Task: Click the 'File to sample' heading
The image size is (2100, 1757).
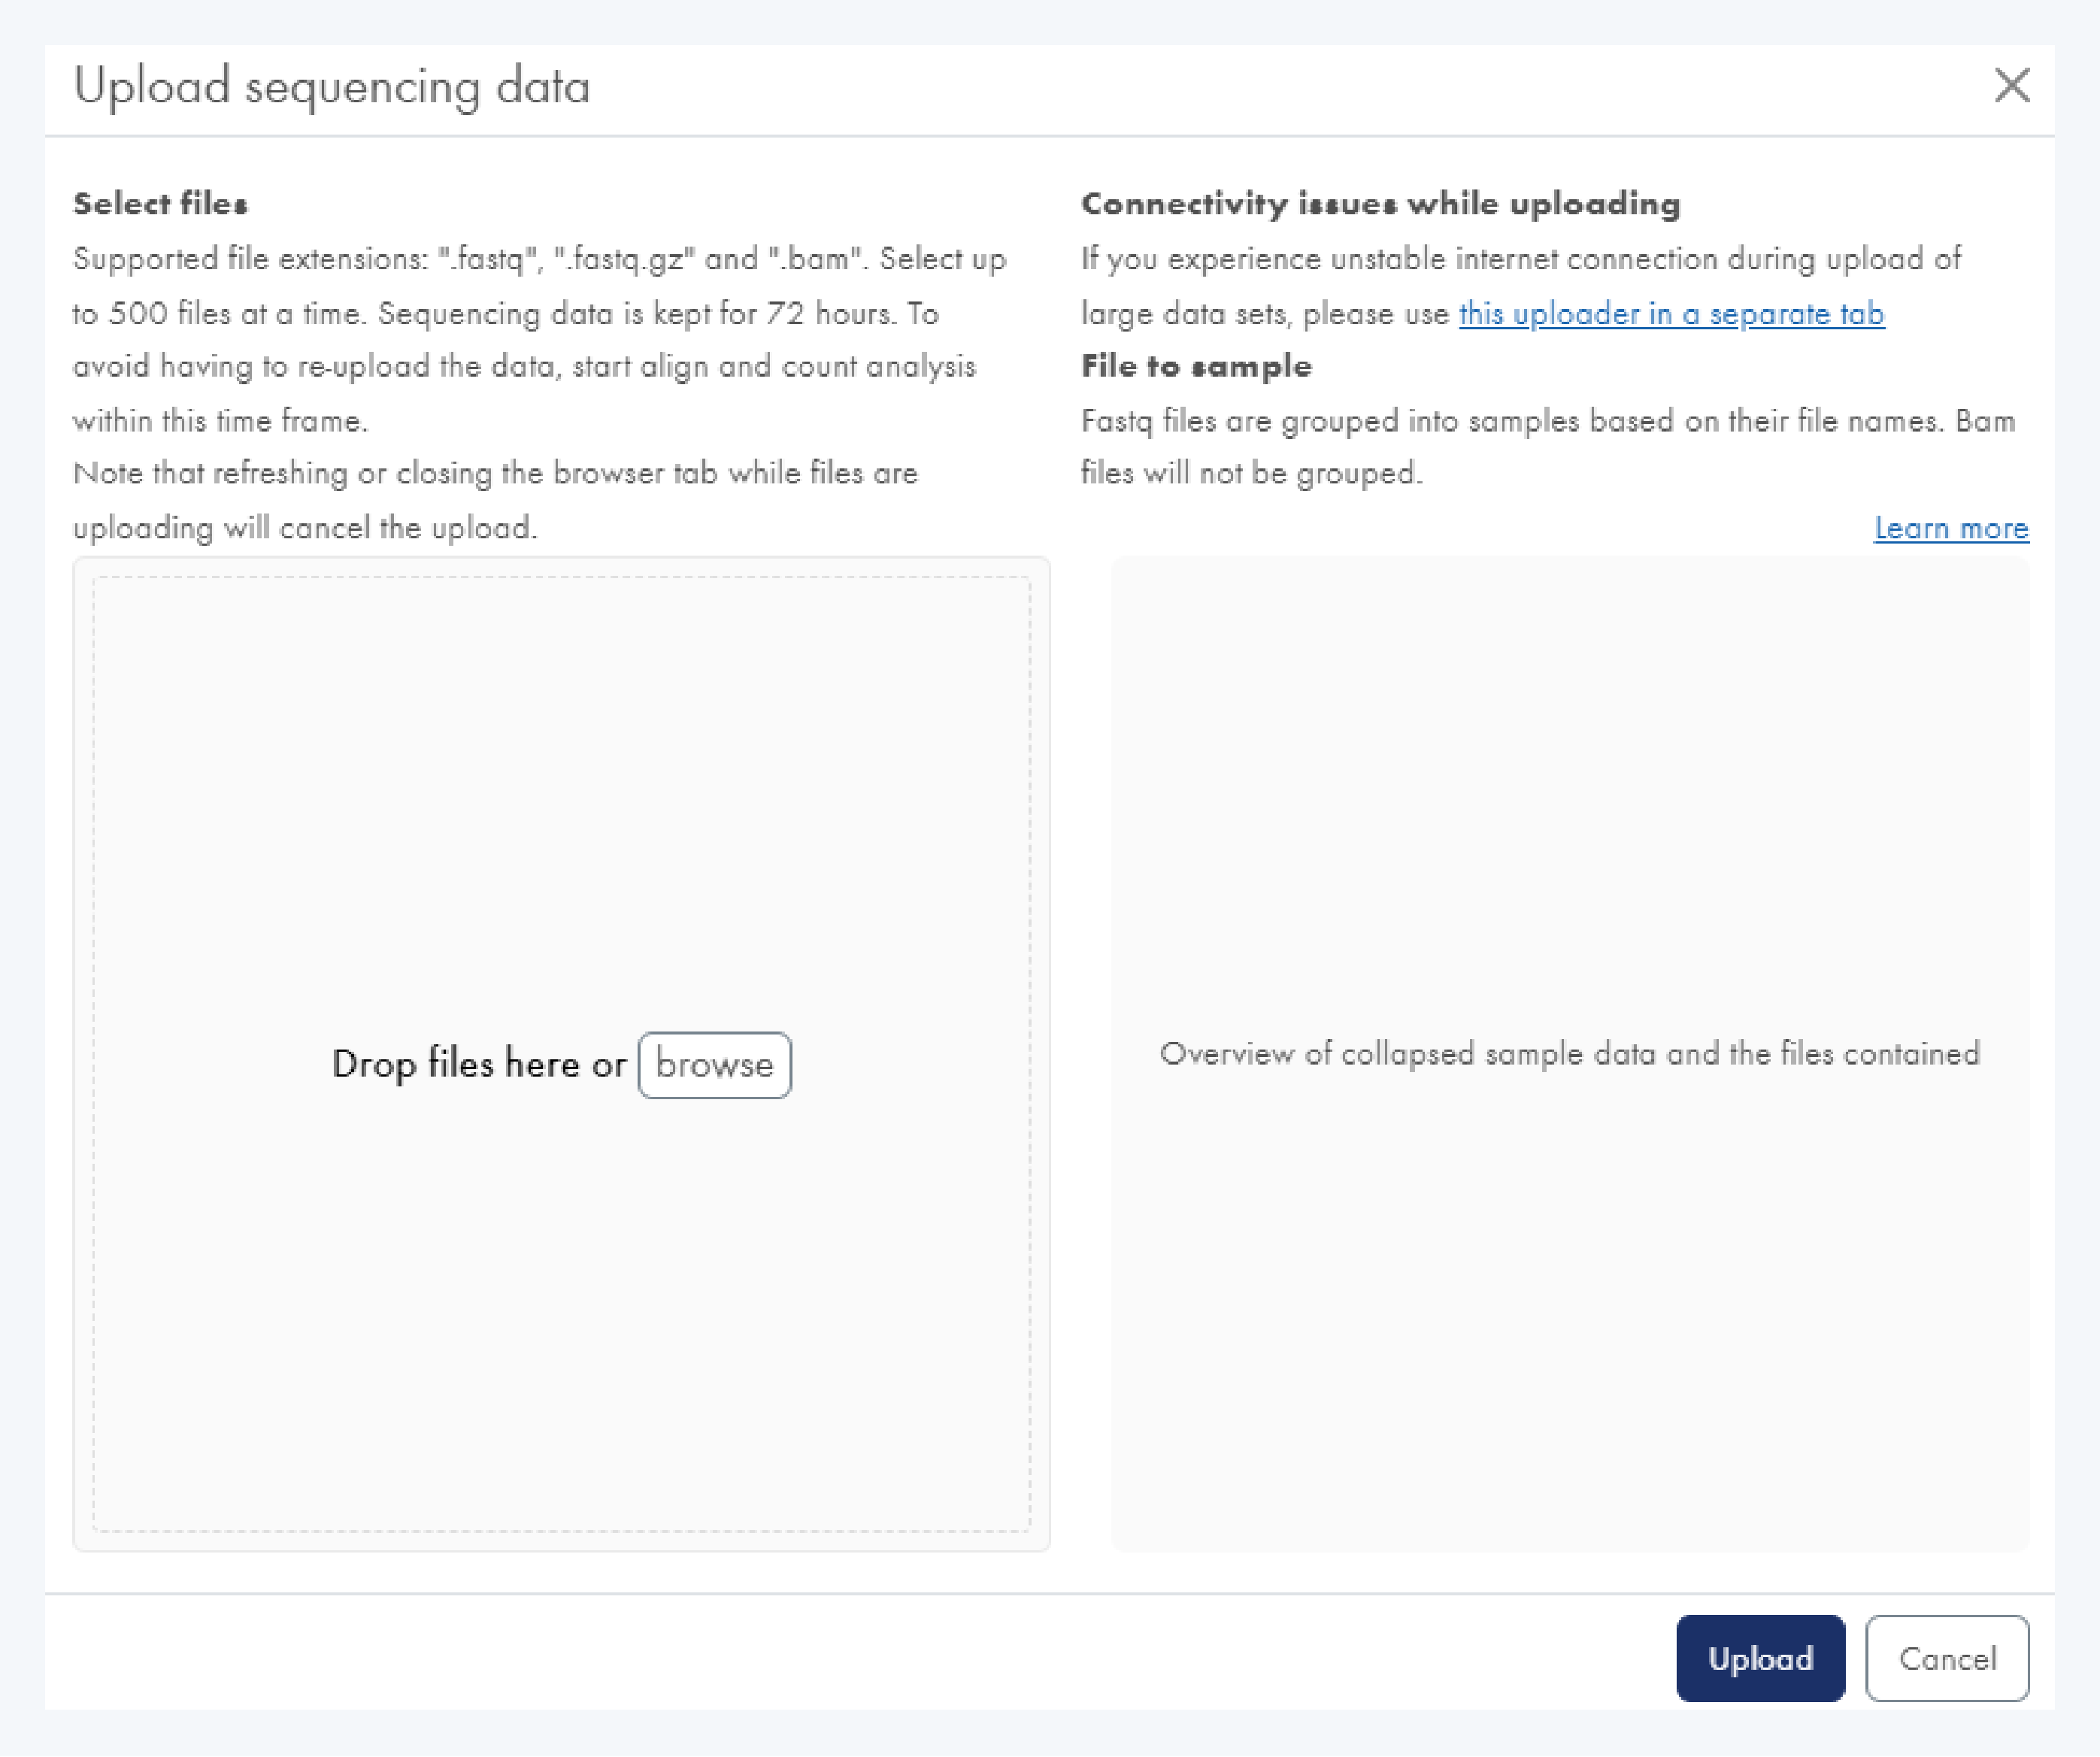Action: [x=1196, y=366]
